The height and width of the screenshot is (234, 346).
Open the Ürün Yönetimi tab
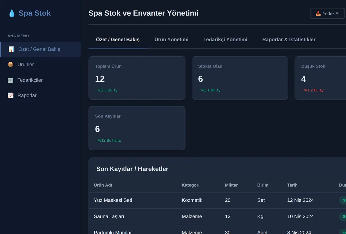pos(171,40)
